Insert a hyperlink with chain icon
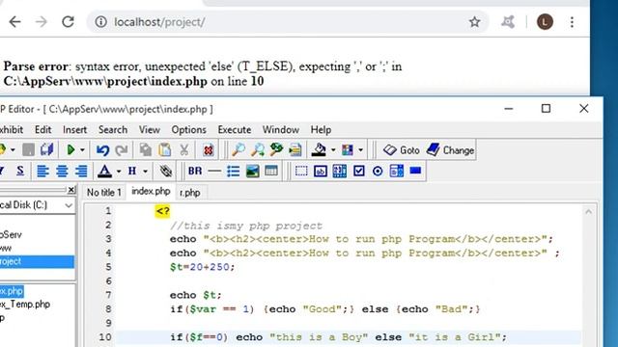Image resolution: width=618 pixels, height=347 pixels. coord(166,171)
